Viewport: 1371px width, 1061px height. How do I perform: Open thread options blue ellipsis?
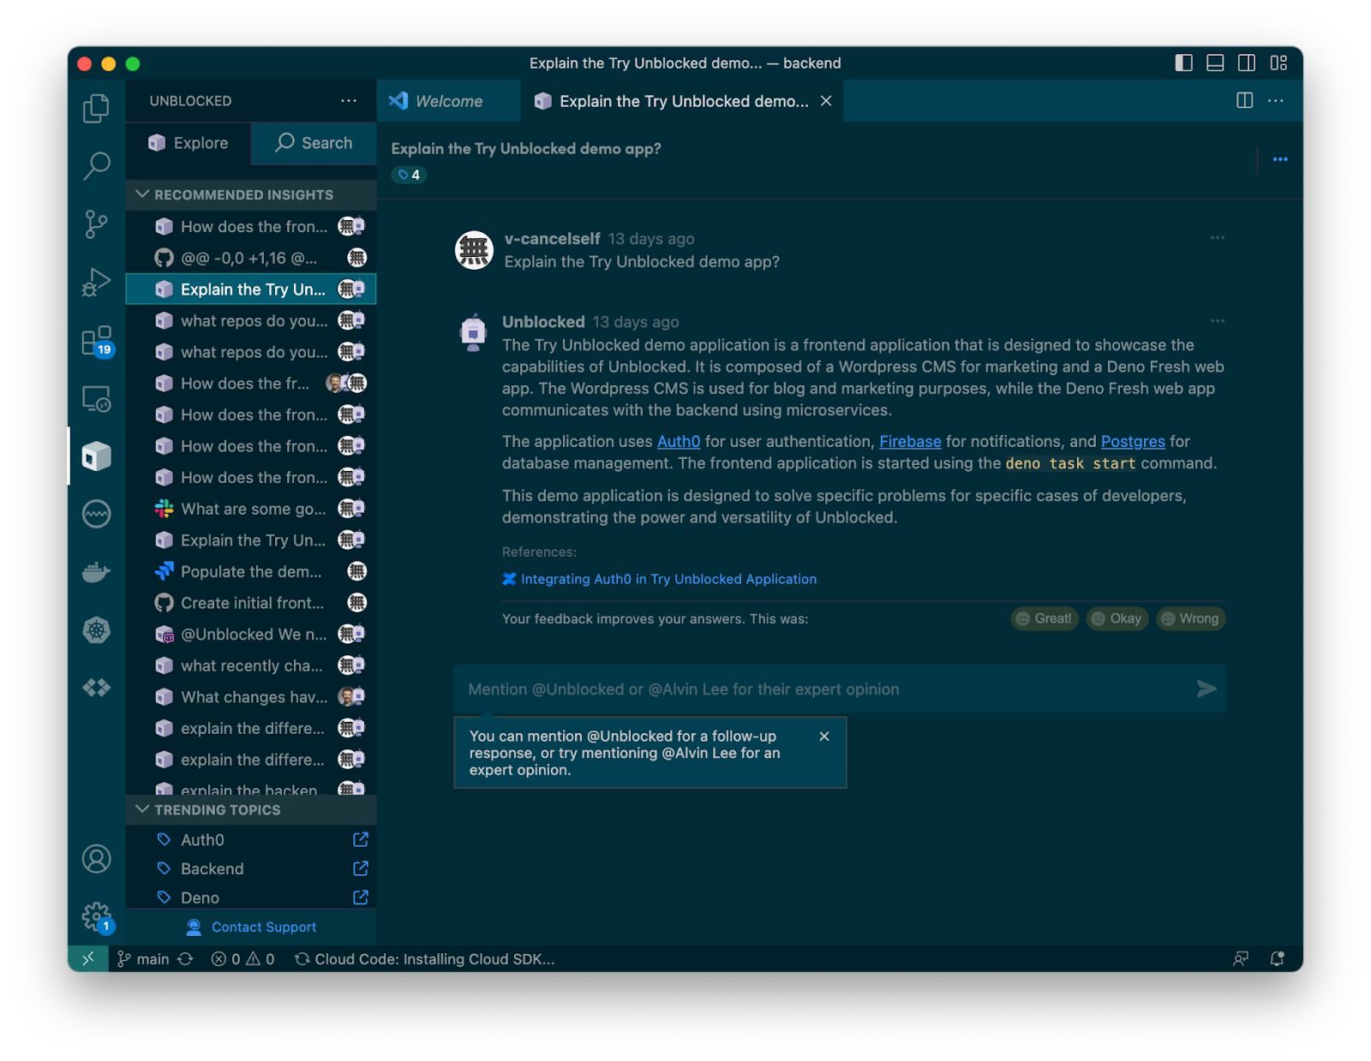[x=1280, y=159]
